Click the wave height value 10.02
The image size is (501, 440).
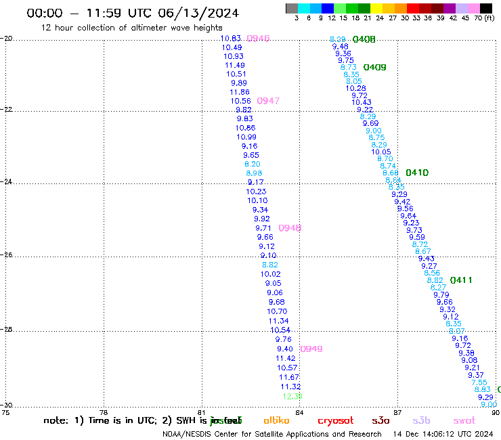(x=270, y=274)
